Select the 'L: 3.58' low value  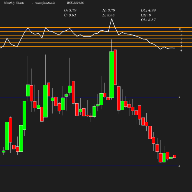coord(108,15)
